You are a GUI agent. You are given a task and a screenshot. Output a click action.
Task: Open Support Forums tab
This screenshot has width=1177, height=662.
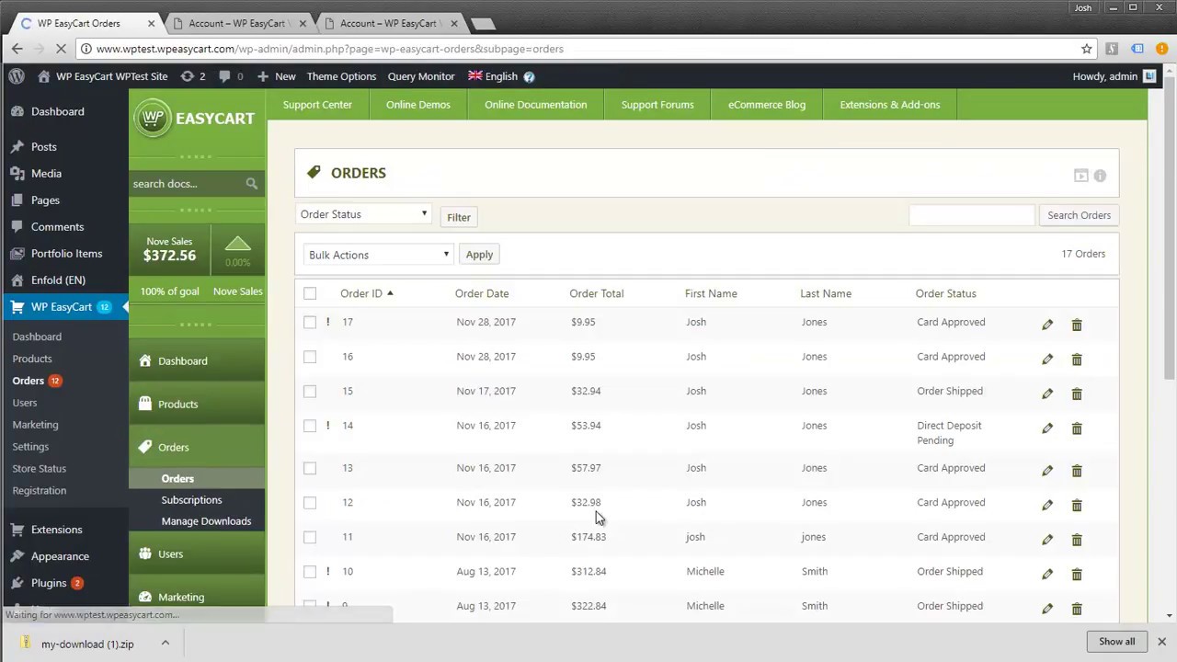tap(657, 105)
